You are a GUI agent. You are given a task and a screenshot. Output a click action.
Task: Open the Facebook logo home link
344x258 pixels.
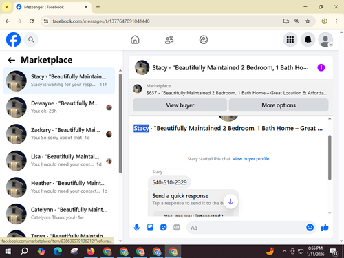[x=13, y=40]
